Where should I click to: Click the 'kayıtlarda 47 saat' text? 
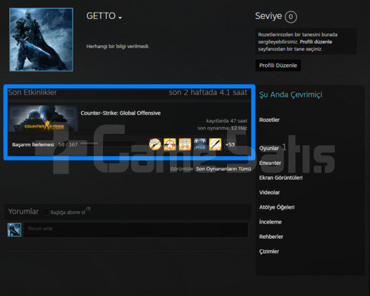tap(226, 121)
